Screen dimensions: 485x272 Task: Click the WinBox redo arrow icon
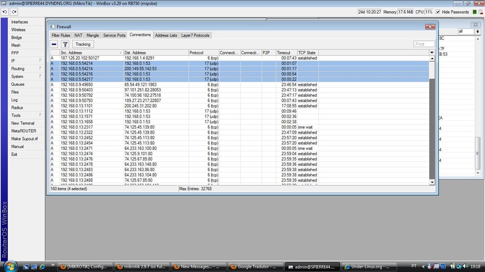14,11
